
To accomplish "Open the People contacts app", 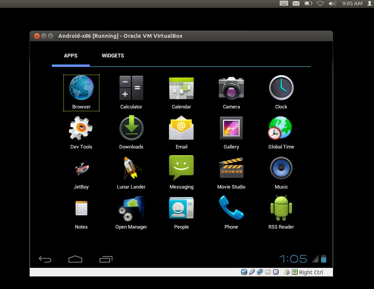I will coord(181,213).
